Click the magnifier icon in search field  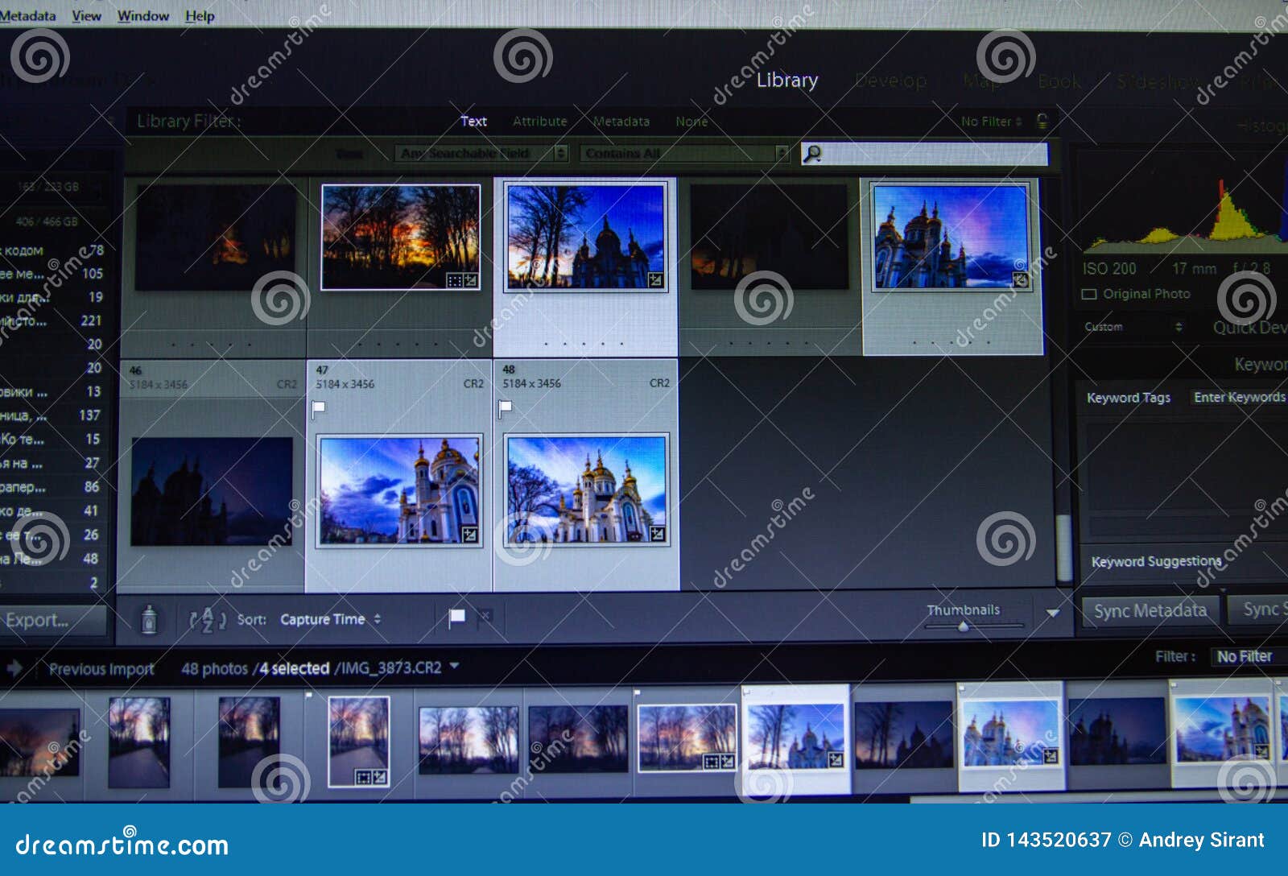pos(814,153)
